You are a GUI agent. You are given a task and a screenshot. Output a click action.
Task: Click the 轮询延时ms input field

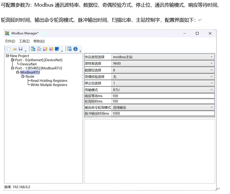coord(163,101)
